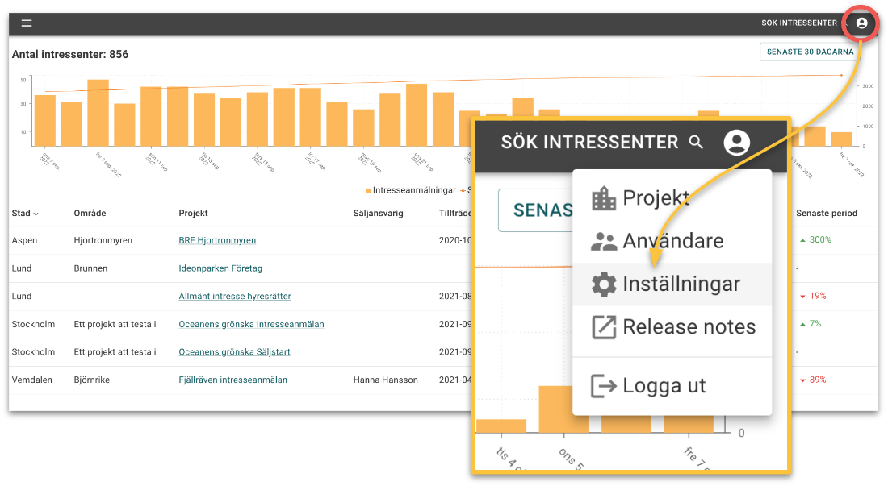
Task: Click the people icon beside Användare
Action: pyautogui.click(x=603, y=241)
